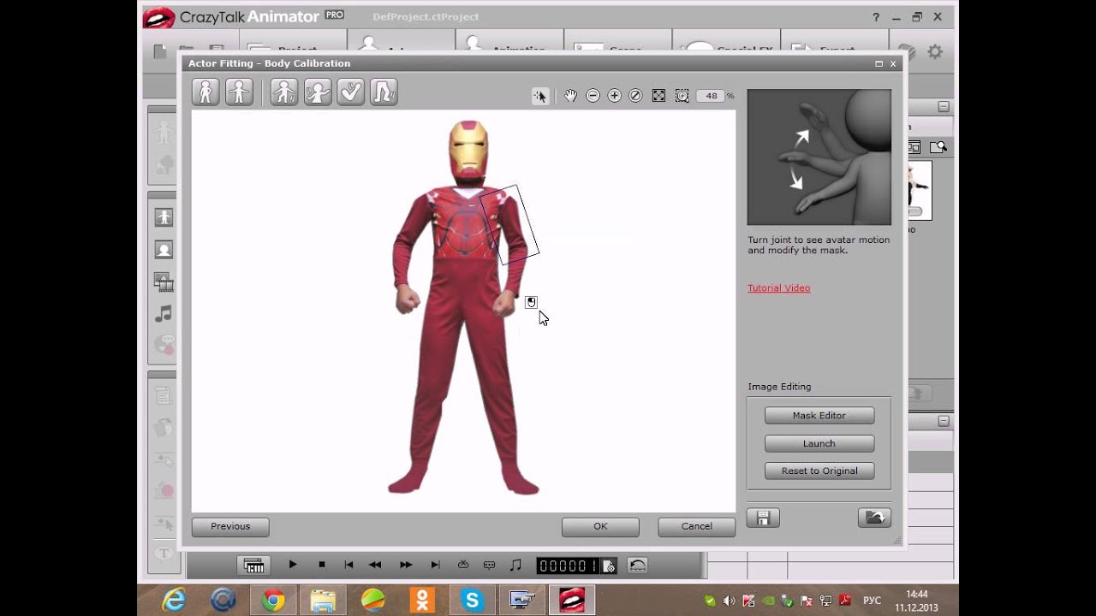1096x616 pixels.
Task: Click the arm bending motion preview icon
Action: [x=351, y=92]
